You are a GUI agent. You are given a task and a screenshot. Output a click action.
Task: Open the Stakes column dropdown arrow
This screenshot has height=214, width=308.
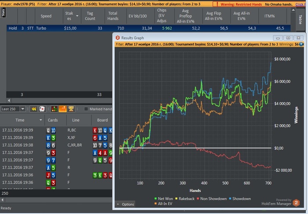(77, 16)
